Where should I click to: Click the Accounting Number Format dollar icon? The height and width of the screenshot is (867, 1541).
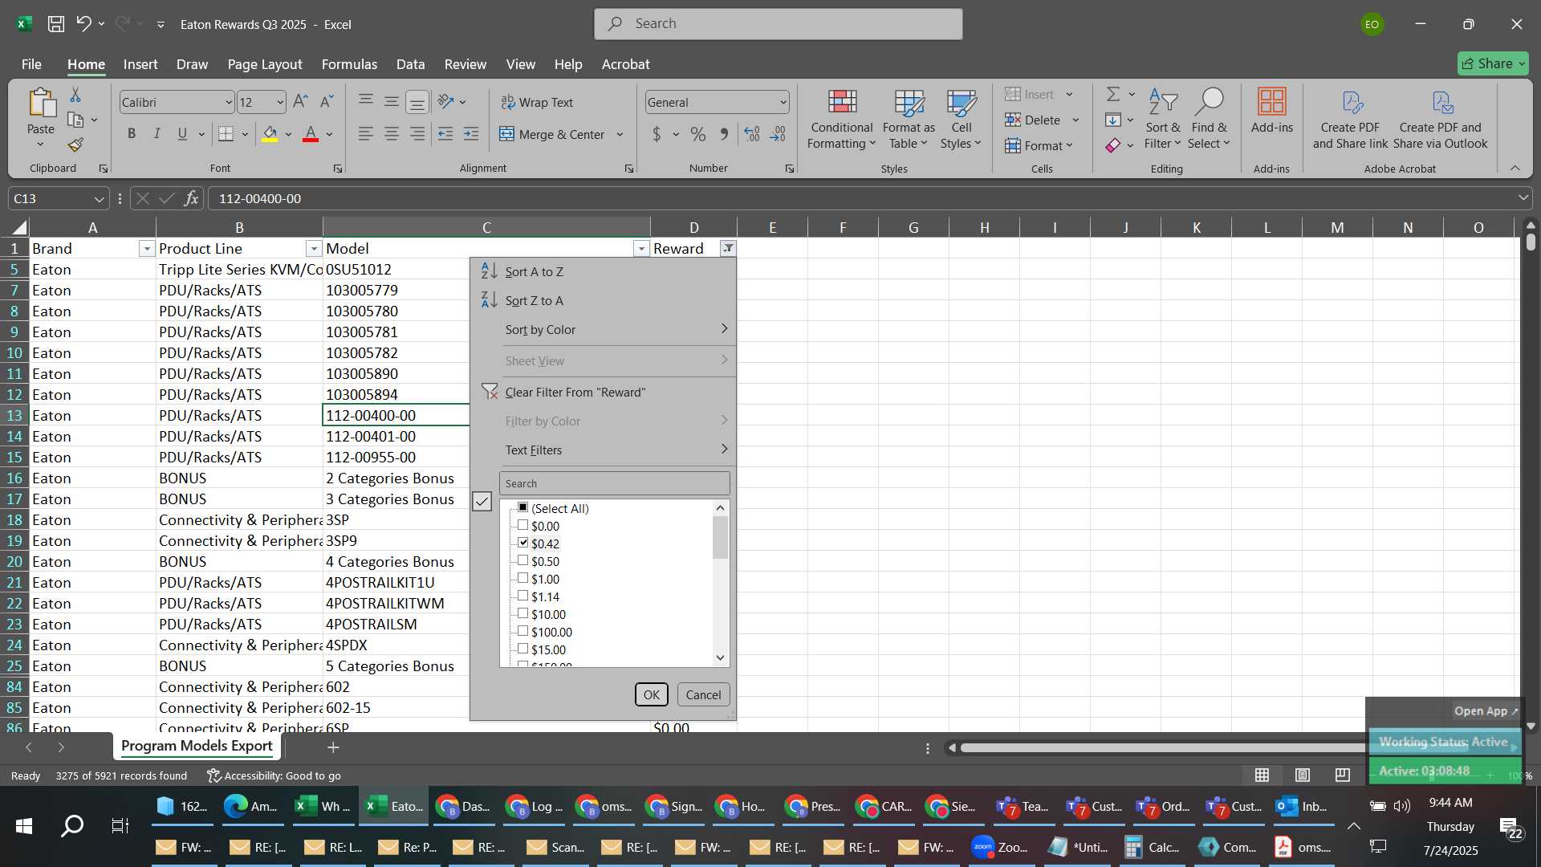point(657,134)
